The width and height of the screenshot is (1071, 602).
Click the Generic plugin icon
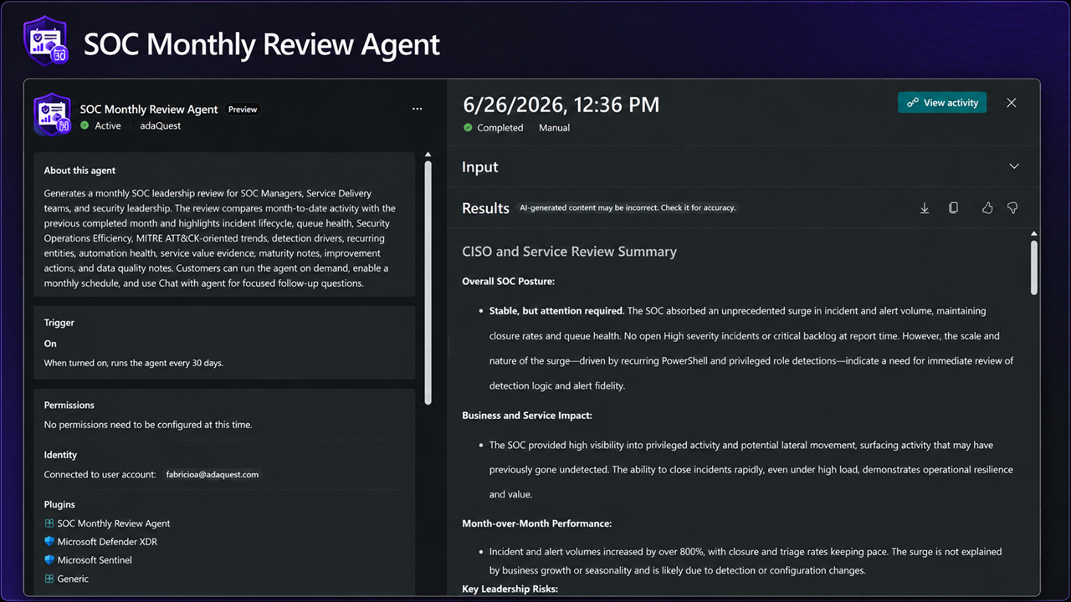click(x=49, y=579)
